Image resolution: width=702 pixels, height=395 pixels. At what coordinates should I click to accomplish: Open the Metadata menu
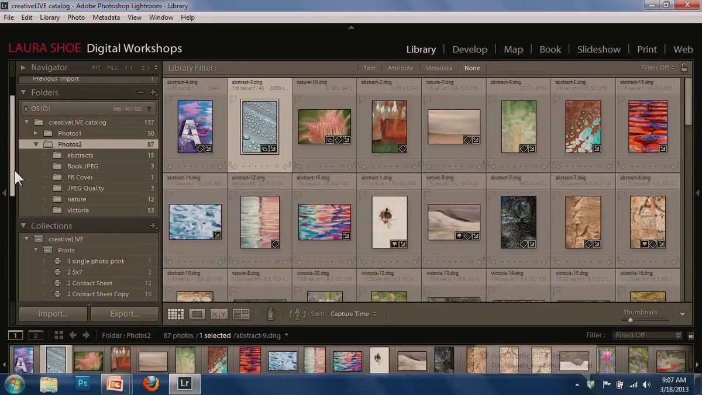[x=106, y=18]
